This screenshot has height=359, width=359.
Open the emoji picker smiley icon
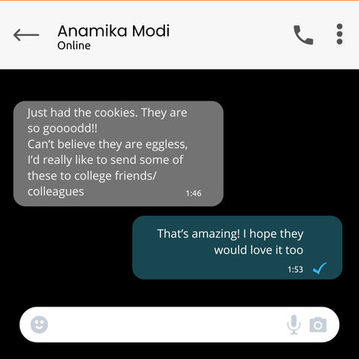[39, 325]
